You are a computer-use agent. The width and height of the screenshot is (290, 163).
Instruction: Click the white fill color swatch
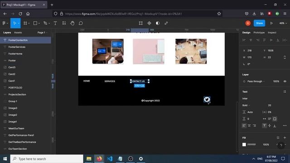[x=244, y=144]
